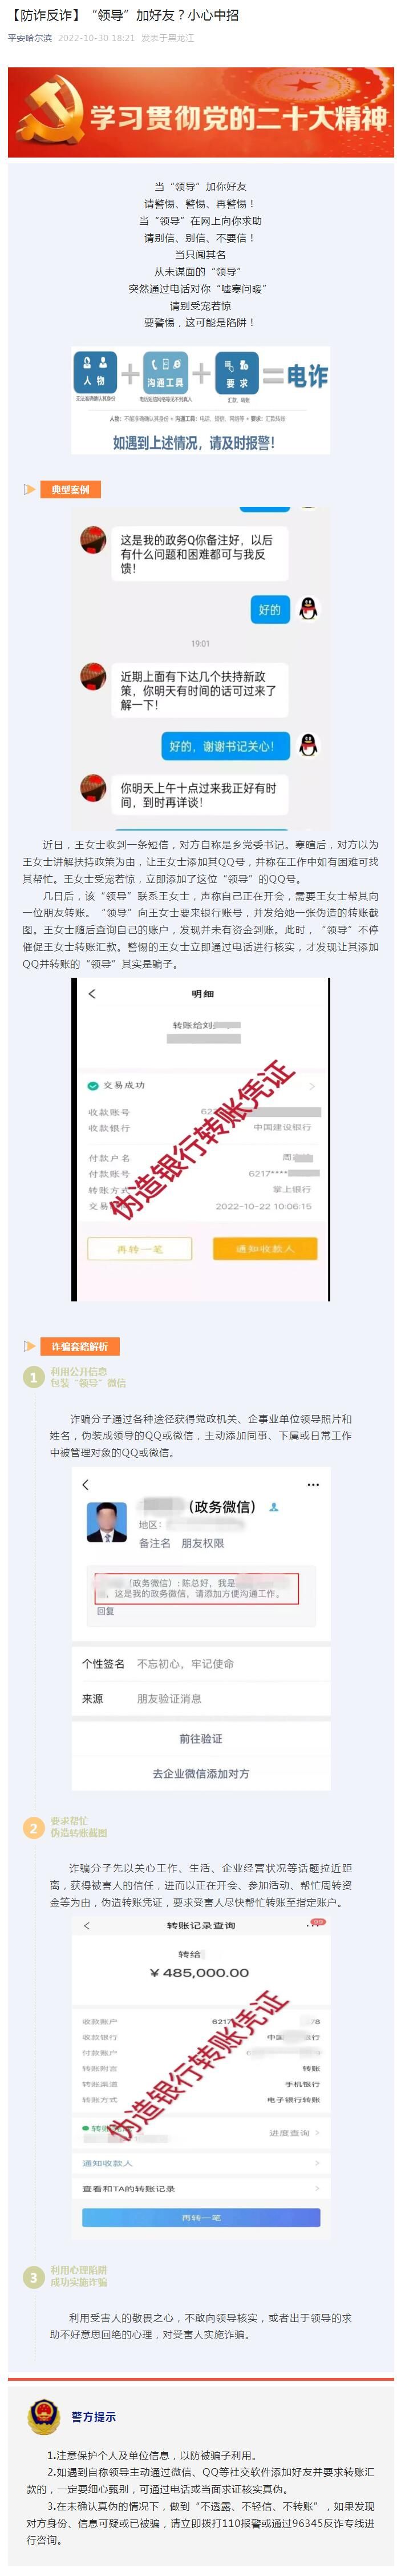Viewport: 397px width, 2576px height.
Task: Tap the back arrow on 转账记录查询
Action: click(87, 1925)
